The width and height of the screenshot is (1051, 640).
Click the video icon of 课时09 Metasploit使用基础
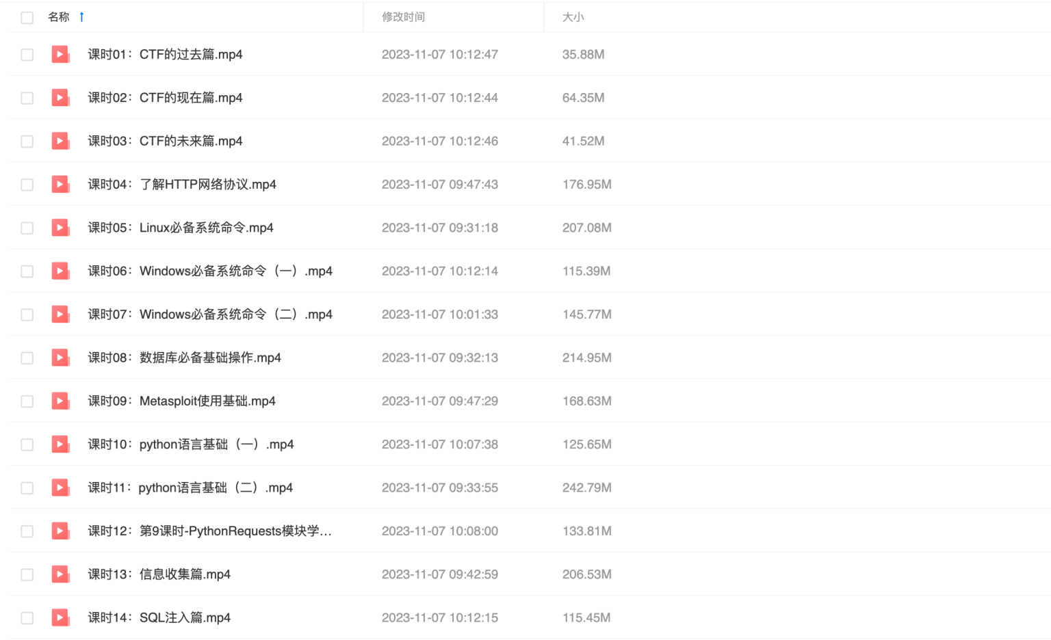(60, 401)
